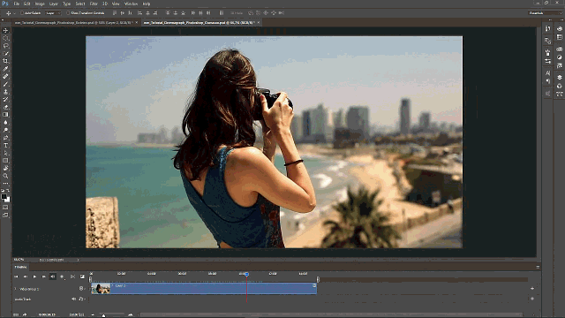The height and width of the screenshot is (318, 565).
Task: Click the timeline zoom slider handle
Action: point(103,315)
